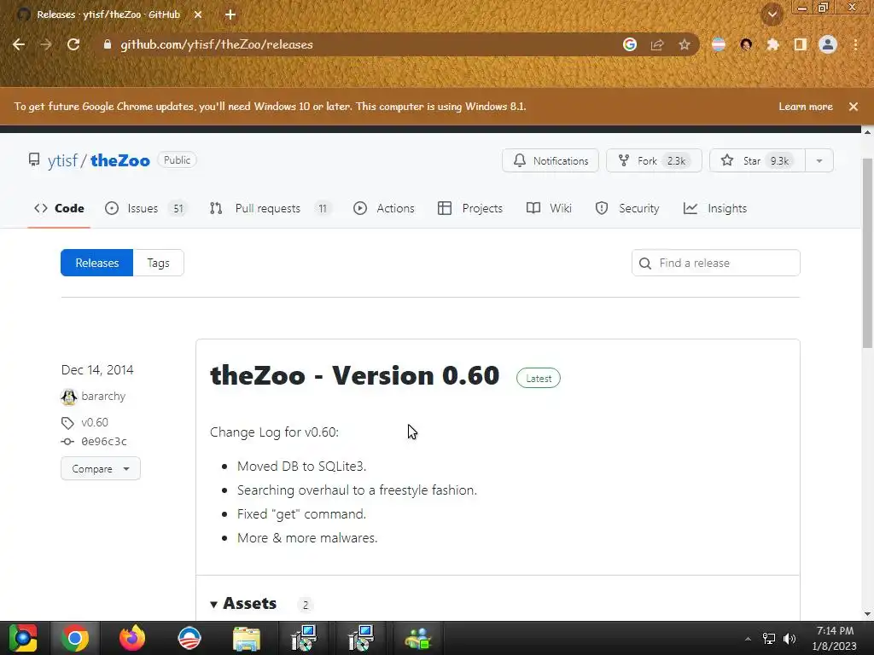The width and height of the screenshot is (874, 655).
Task: Open the side panel icon in Chrome toolbar
Action: (x=801, y=44)
